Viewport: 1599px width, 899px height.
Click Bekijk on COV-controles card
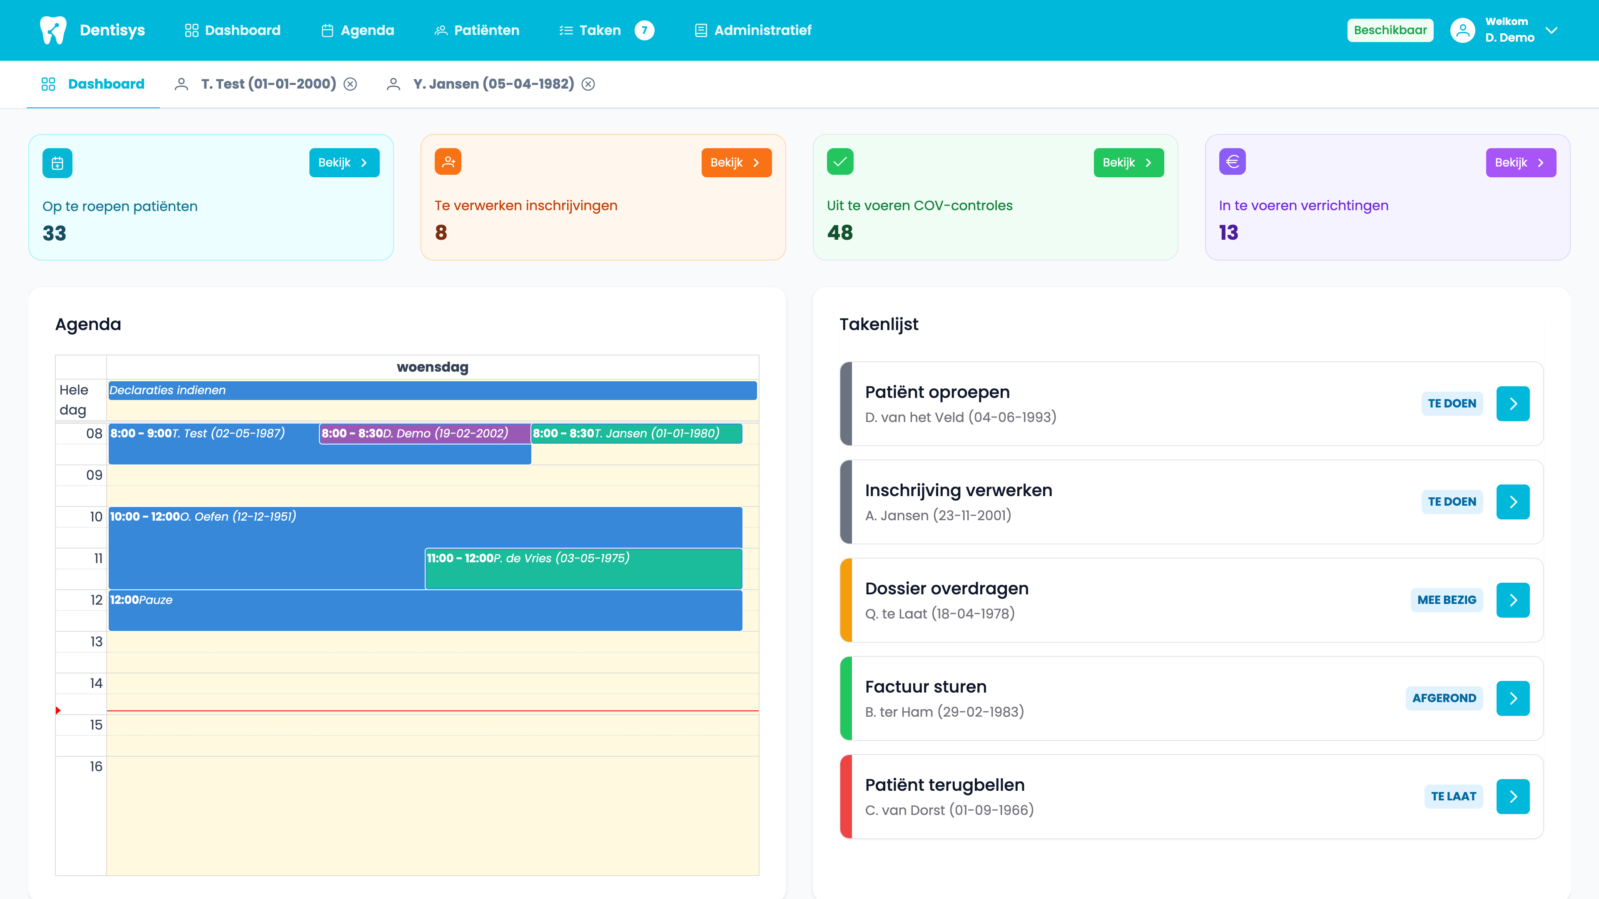(x=1128, y=163)
